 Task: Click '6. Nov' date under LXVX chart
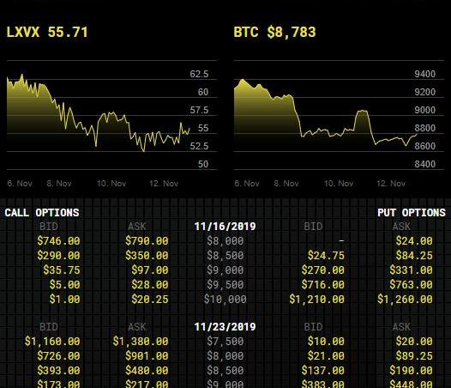(x=20, y=184)
